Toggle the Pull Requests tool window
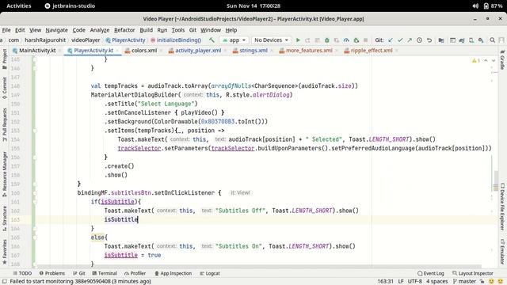This screenshot has width=507, height=285. point(5,124)
